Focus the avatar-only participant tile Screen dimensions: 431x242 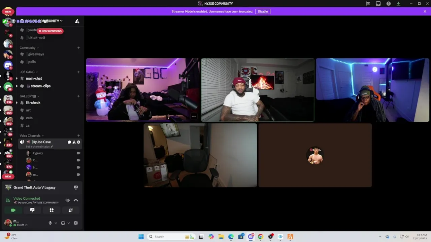(x=315, y=155)
